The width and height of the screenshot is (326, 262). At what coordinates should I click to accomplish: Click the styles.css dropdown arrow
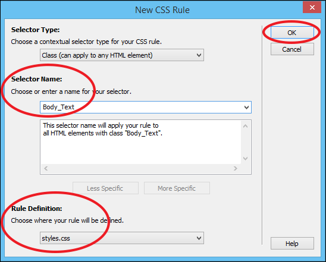coord(199,238)
